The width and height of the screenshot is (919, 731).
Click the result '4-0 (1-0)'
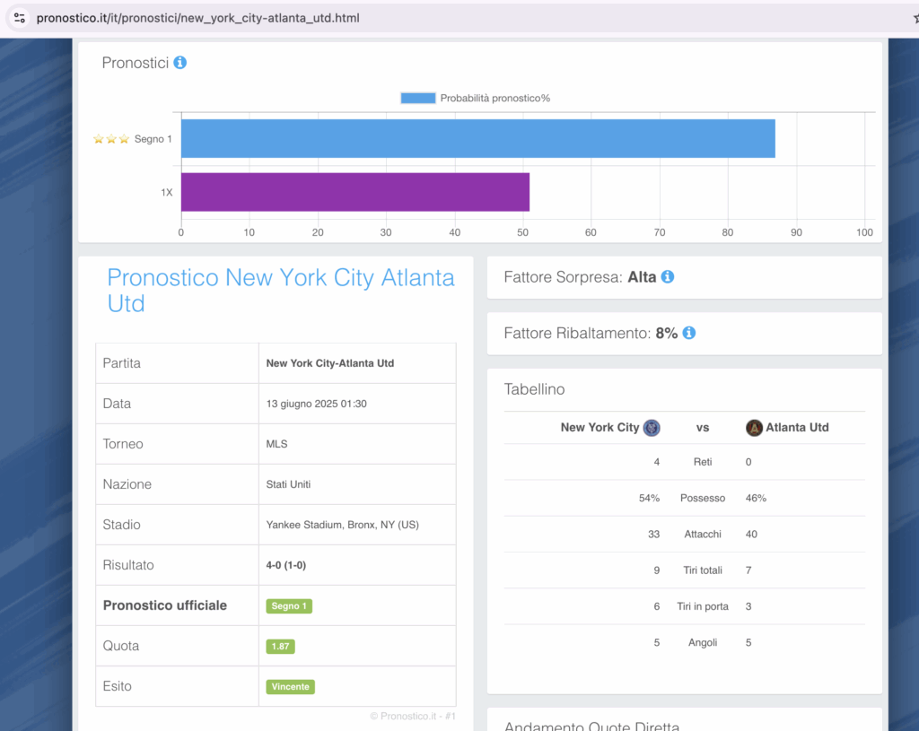coord(286,565)
